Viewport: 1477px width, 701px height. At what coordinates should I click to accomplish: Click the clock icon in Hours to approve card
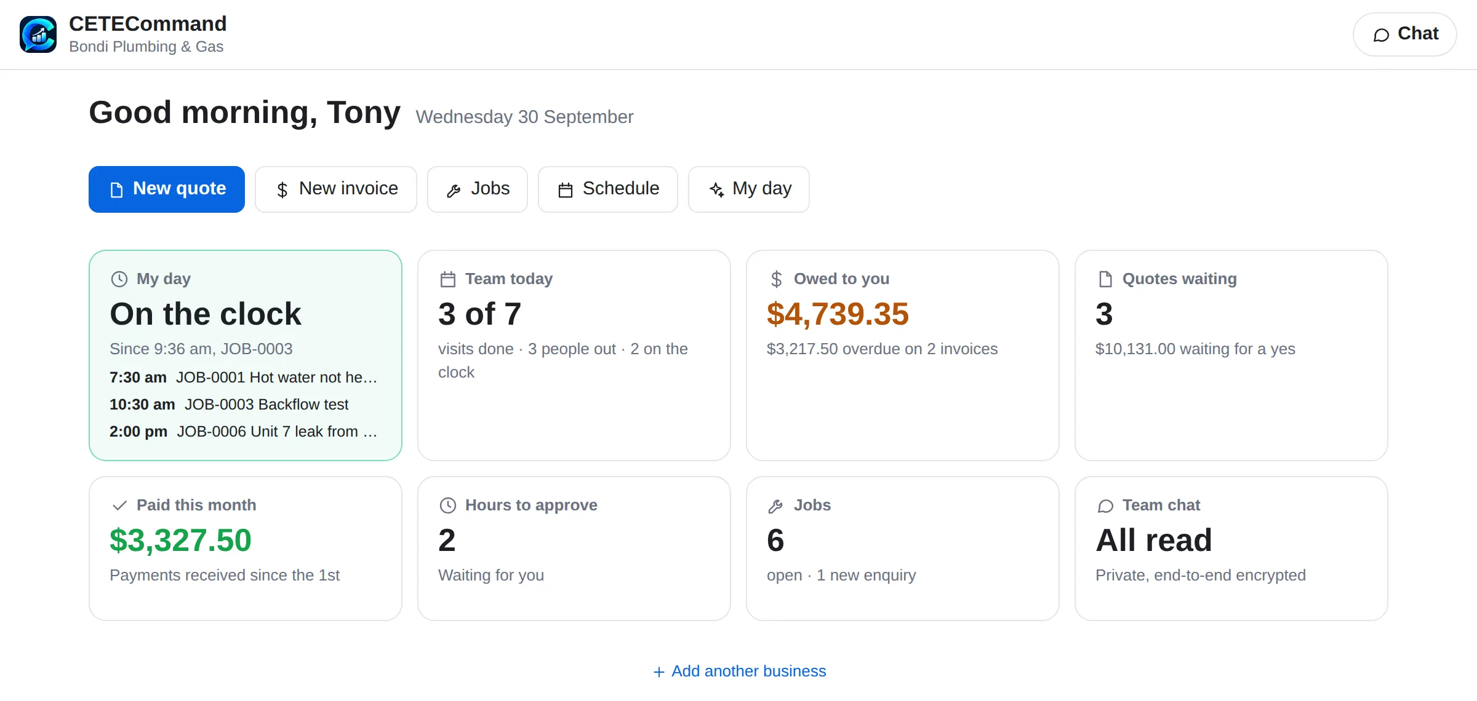448,505
